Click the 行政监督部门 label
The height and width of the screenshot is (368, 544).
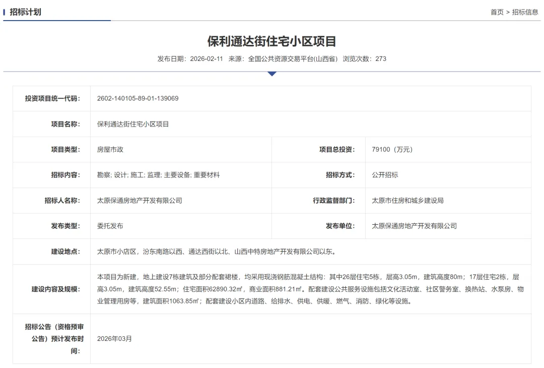(x=334, y=201)
